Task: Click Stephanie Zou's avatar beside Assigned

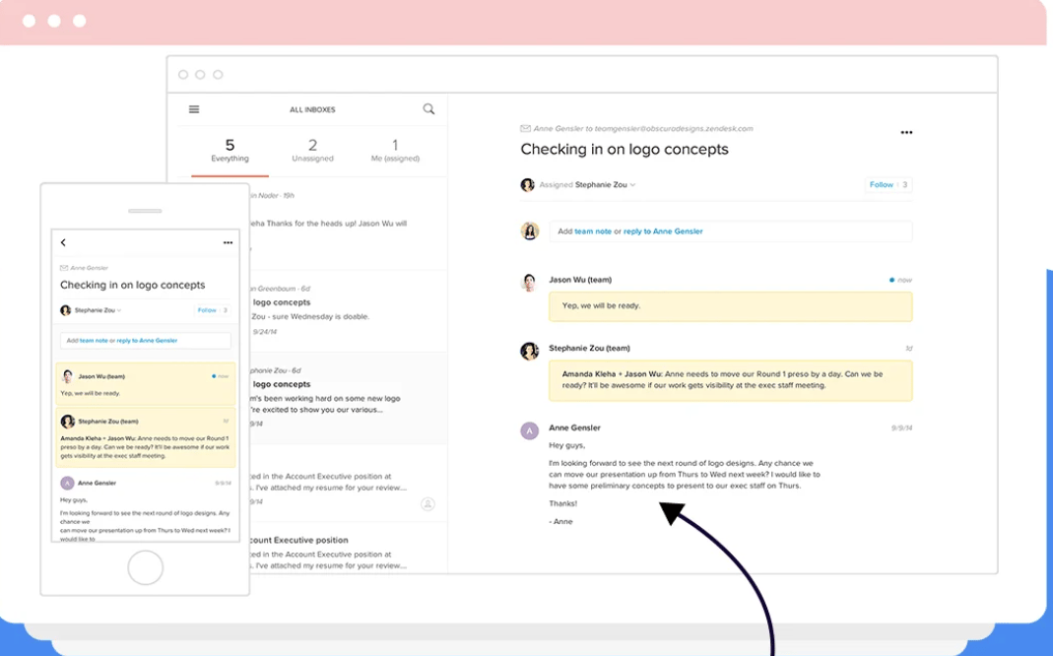Action: (x=529, y=184)
